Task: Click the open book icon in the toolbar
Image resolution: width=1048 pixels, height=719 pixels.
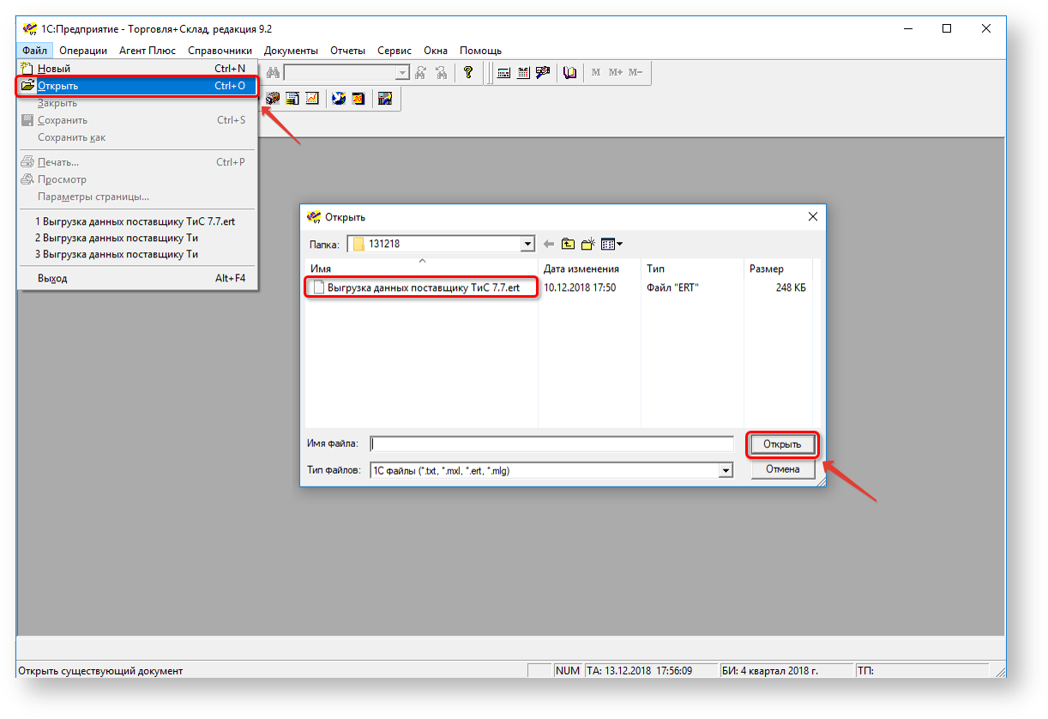Action: pyautogui.click(x=570, y=73)
